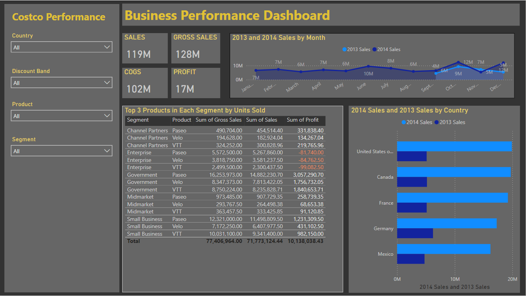Select the SALES 119M card

click(x=145, y=48)
